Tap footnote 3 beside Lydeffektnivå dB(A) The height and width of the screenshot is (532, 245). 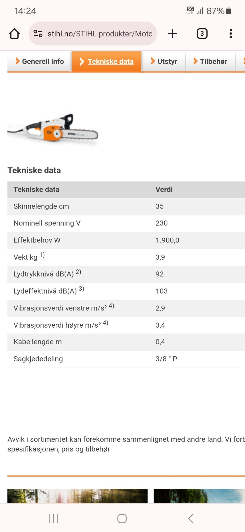tap(81, 289)
